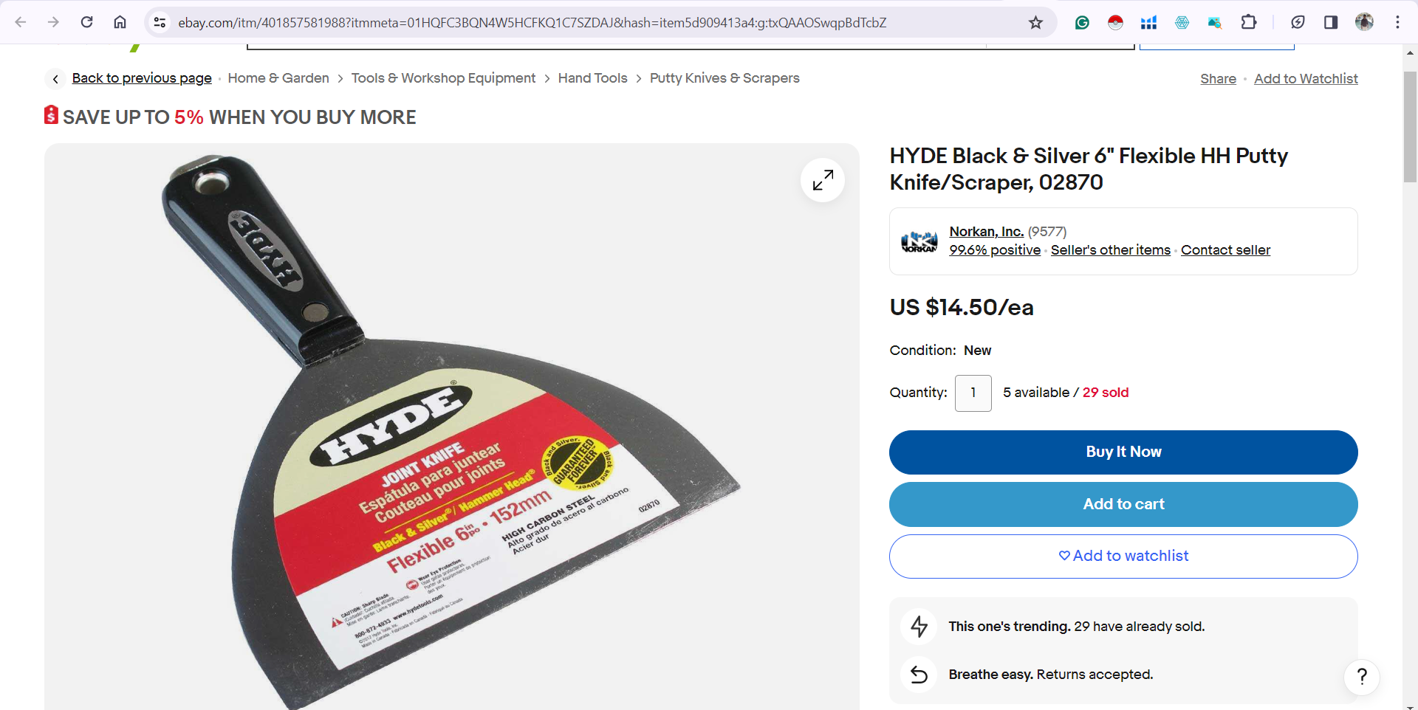Go to Home & Garden category

pyautogui.click(x=278, y=78)
